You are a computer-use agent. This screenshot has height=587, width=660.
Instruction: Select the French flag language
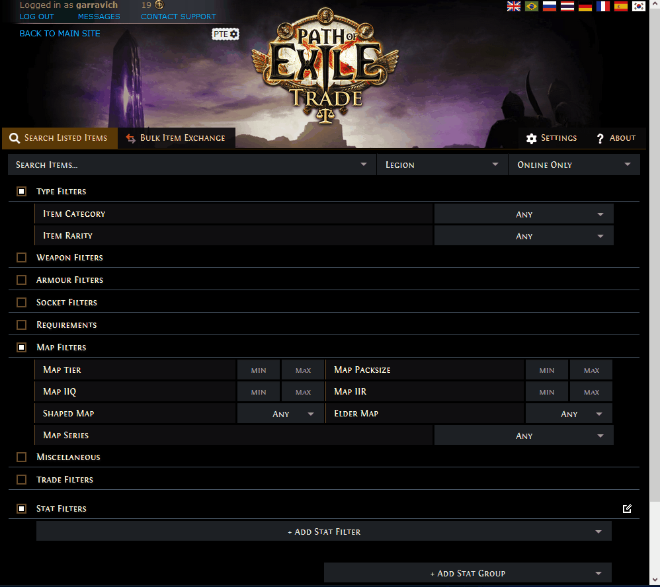coord(603,6)
